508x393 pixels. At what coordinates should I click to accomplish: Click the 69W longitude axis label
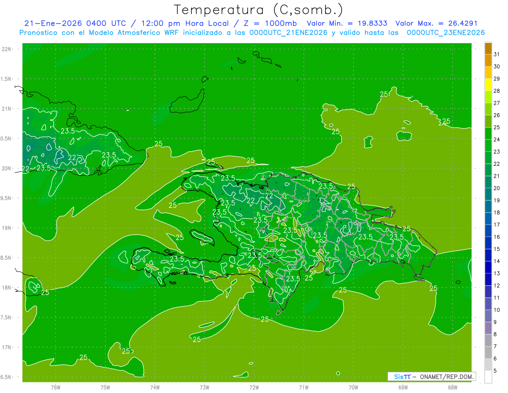403,387
